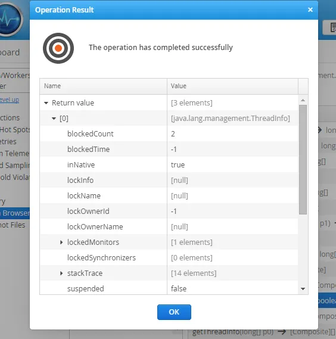Collapse the Return value node

coord(46,103)
